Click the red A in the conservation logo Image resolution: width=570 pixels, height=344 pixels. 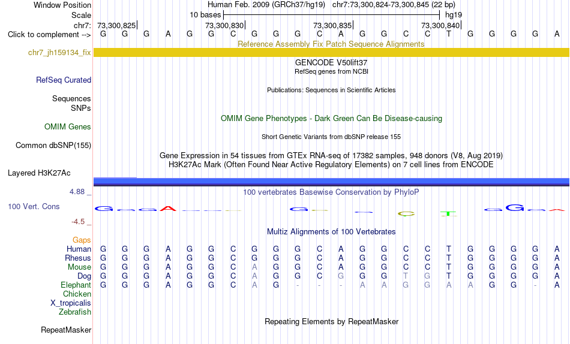168,209
